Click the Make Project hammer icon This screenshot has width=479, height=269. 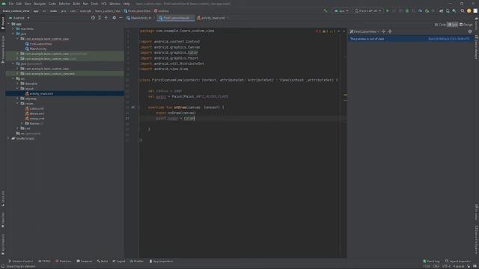click(x=326, y=10)
